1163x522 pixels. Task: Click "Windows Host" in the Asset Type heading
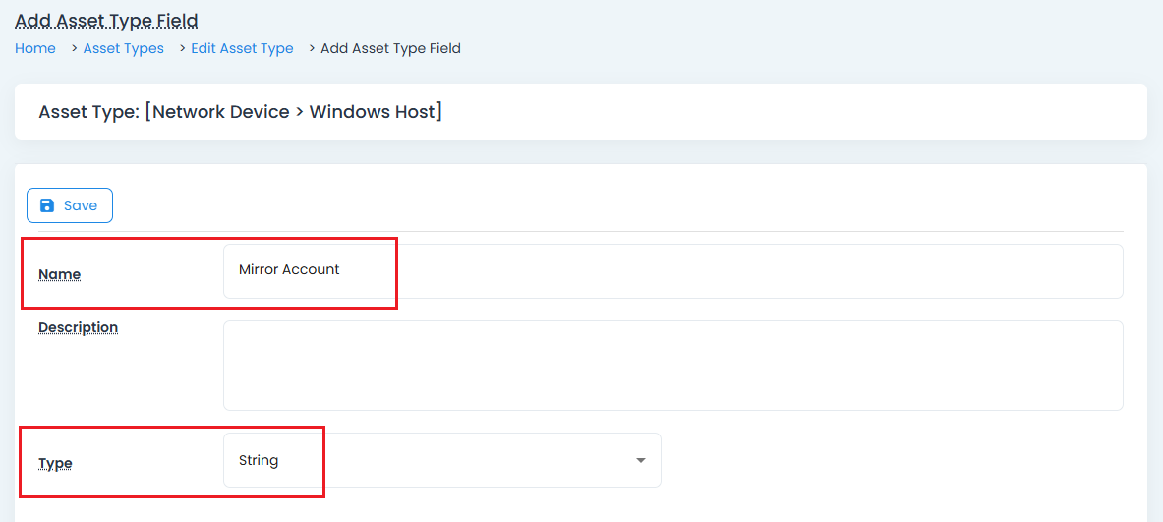(372, 112)
